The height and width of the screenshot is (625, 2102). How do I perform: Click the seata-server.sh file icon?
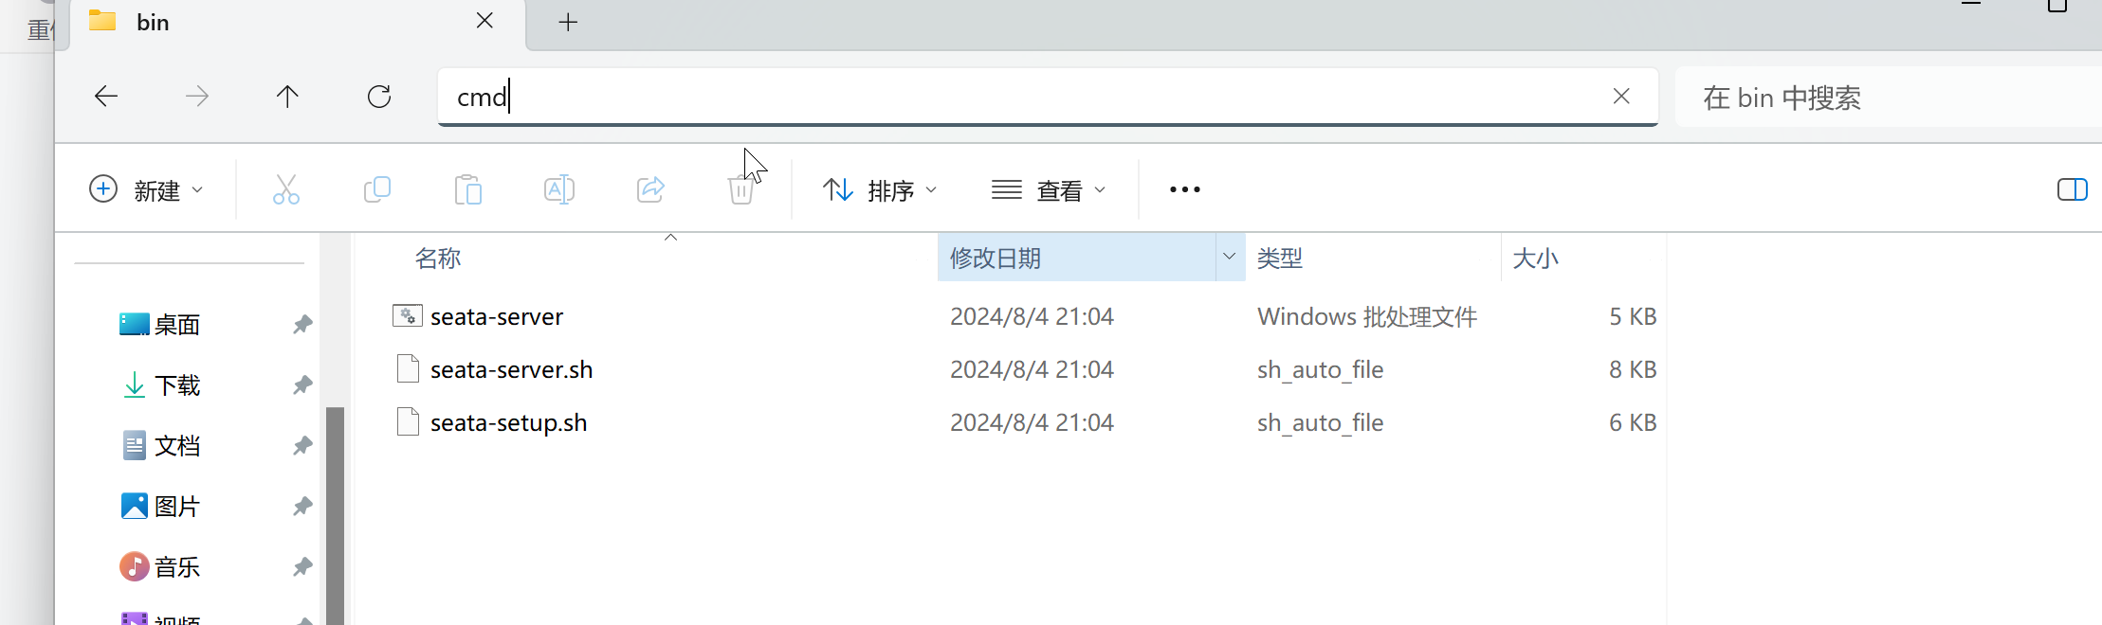tap(408, 368)
